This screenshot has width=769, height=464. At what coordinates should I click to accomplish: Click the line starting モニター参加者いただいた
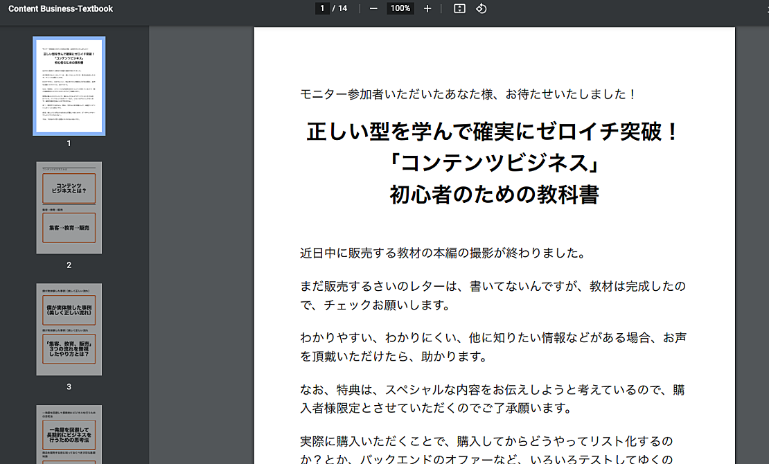[x=468, y=94]
